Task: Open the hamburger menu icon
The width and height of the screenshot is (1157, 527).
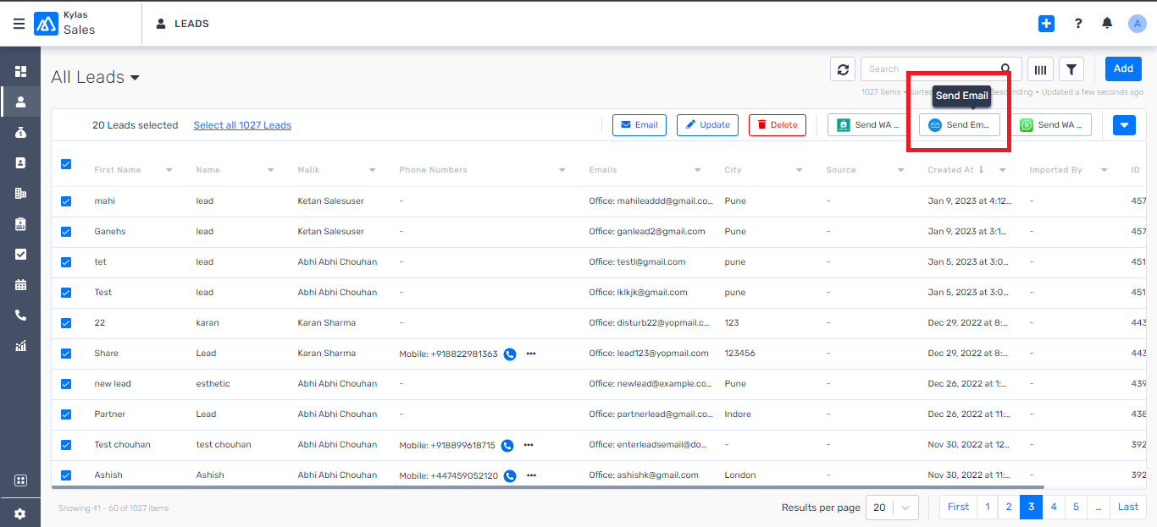Action: [19, 24]
